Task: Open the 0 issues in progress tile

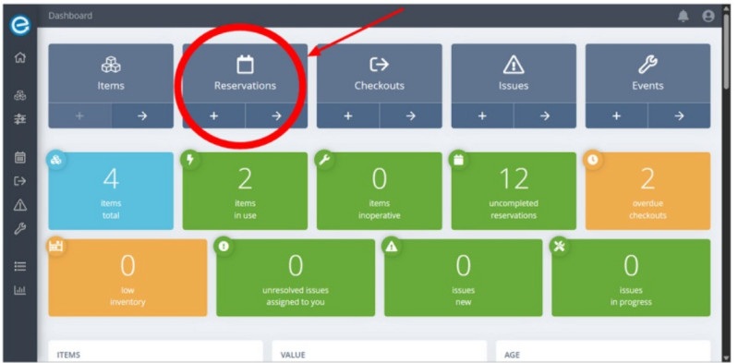Action: pos(631,278)
